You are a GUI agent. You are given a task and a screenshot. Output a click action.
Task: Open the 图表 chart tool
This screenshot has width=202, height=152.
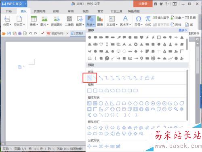click(x=100, y=21)
